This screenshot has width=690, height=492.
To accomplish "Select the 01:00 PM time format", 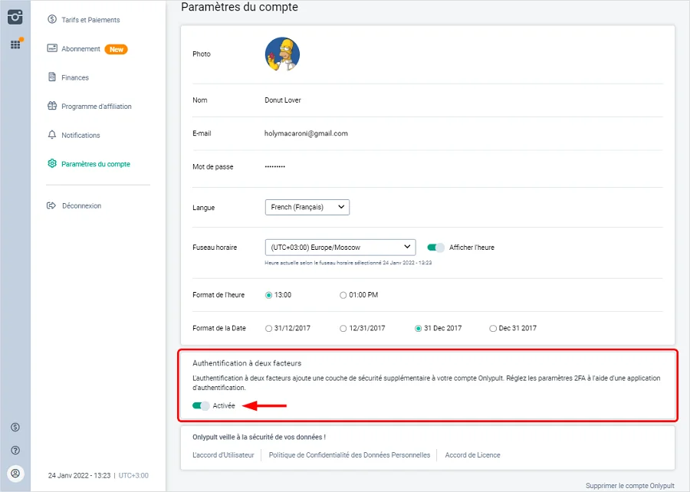I will click(x=343, y=295).
